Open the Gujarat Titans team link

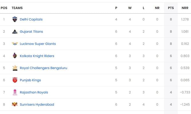pos(31,32)
